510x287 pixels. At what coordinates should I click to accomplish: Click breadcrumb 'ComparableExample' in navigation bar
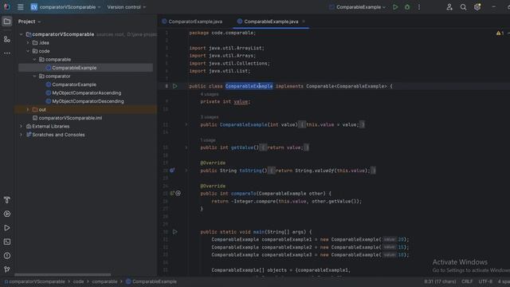tap(151, 281)
